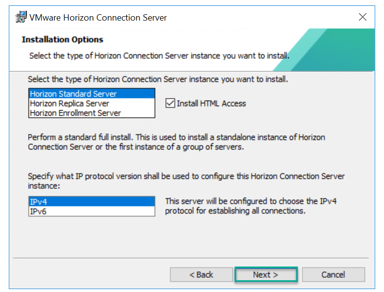Click the VMware Horizon Connection Server title text

click(98, 18)
